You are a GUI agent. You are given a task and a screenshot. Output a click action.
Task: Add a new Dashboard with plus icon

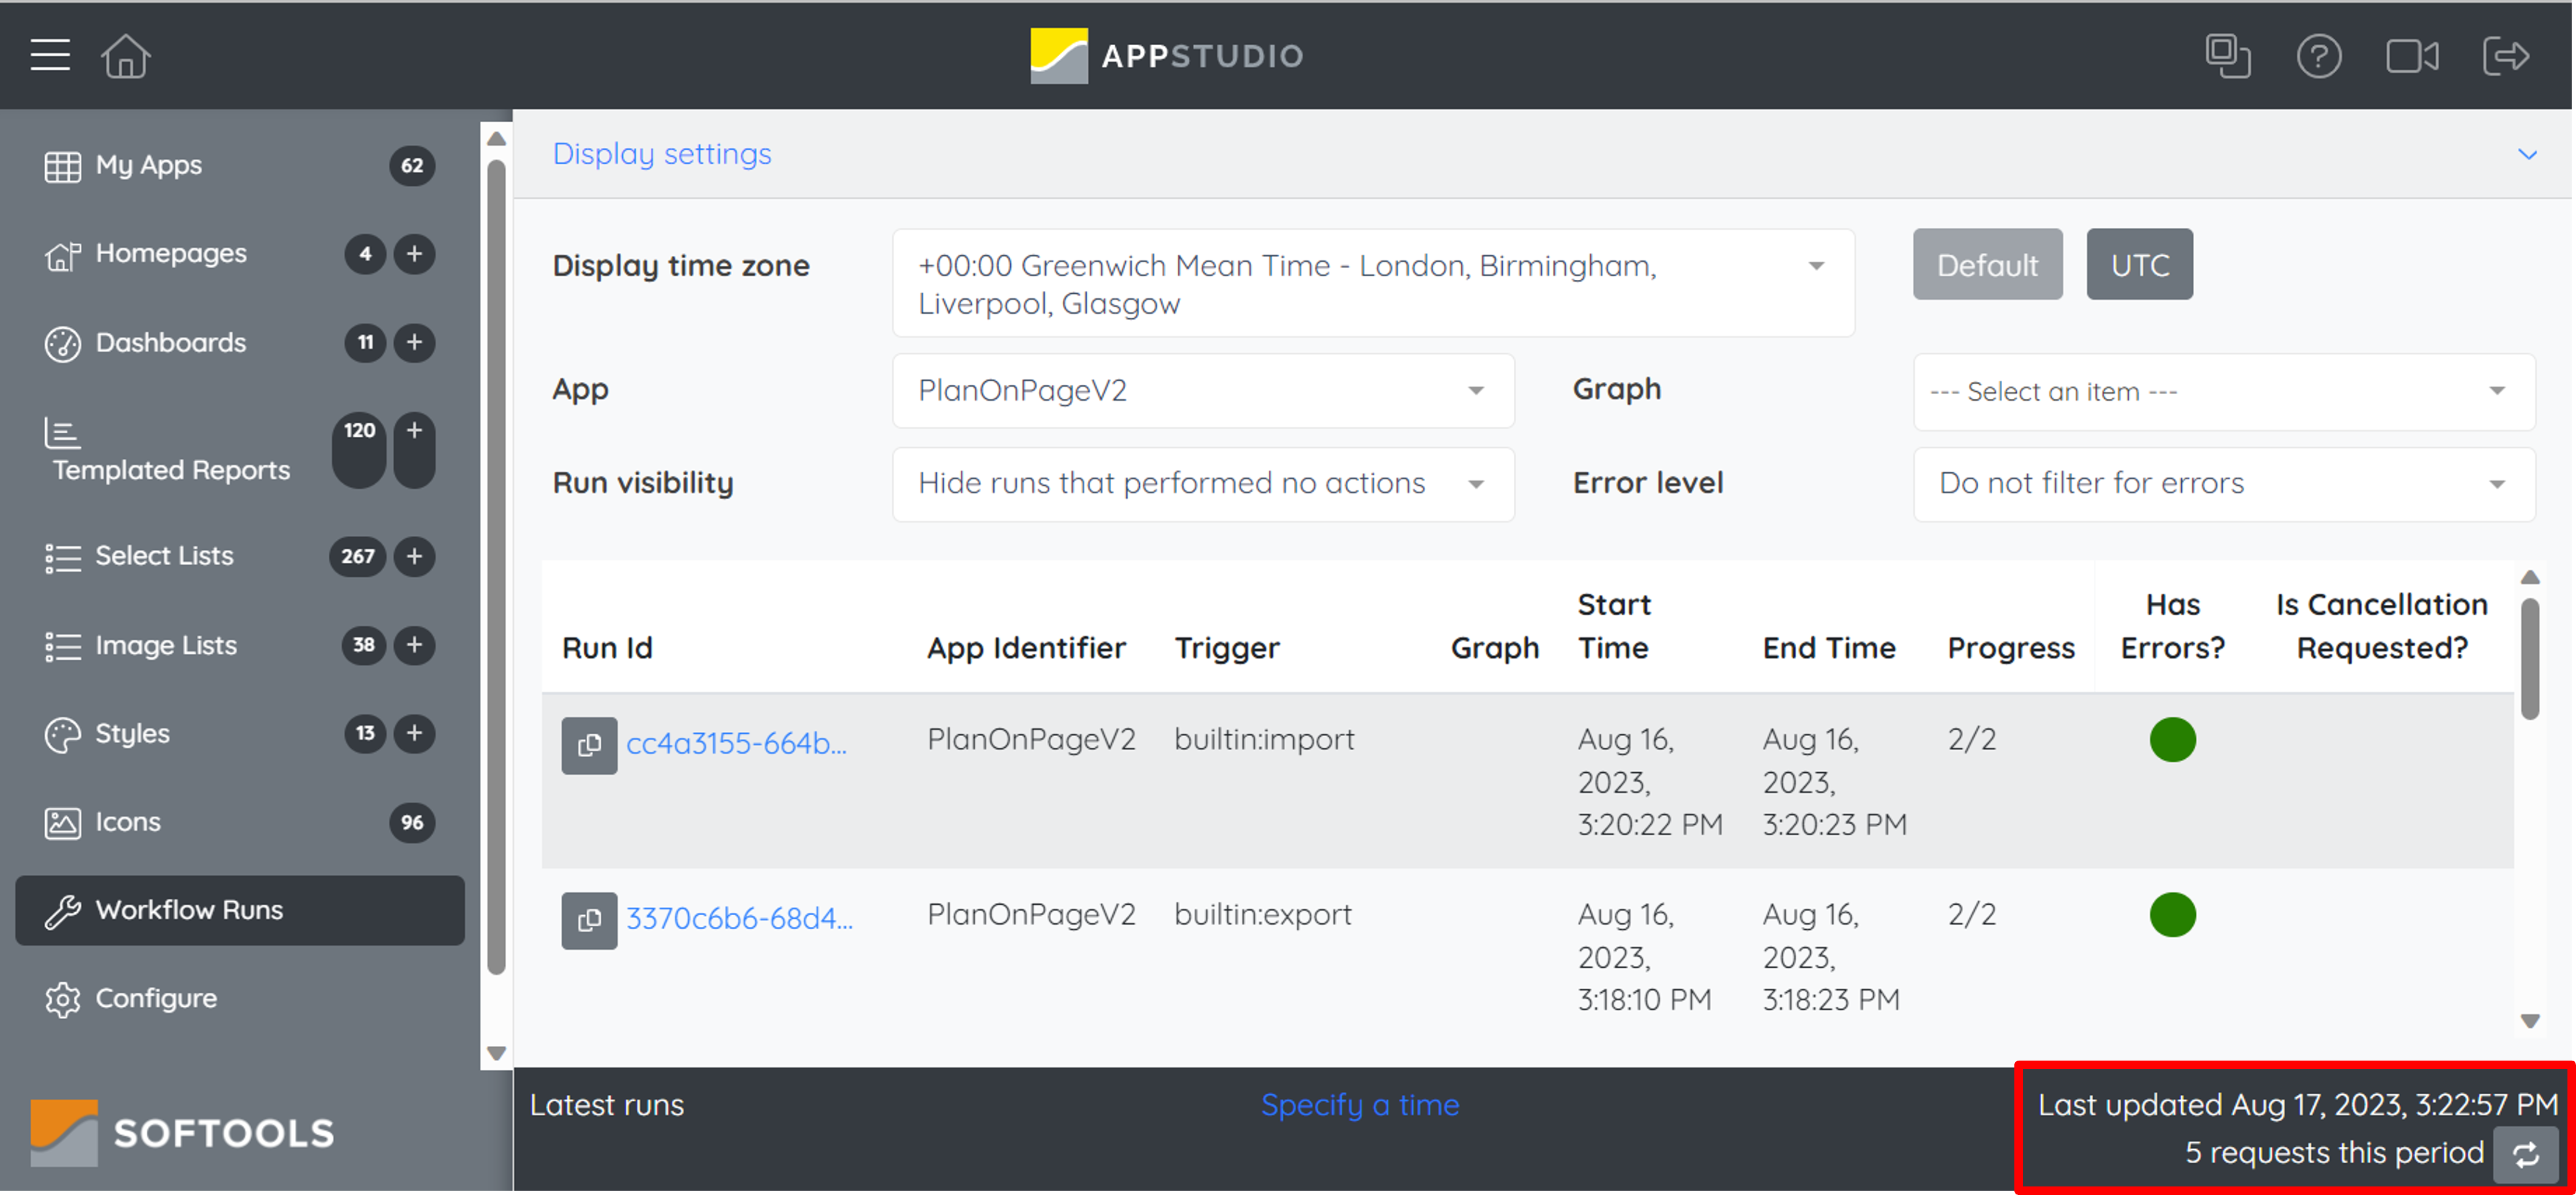(414, 343)
